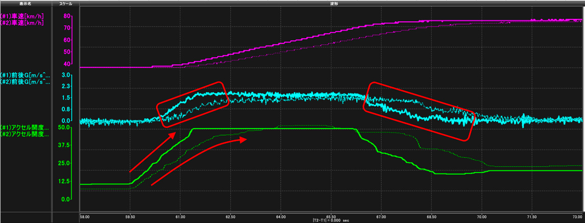Click the 59.50 time axis tick

click(130, 216)
